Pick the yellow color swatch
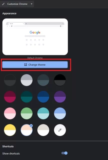 [x=10, y=130]
